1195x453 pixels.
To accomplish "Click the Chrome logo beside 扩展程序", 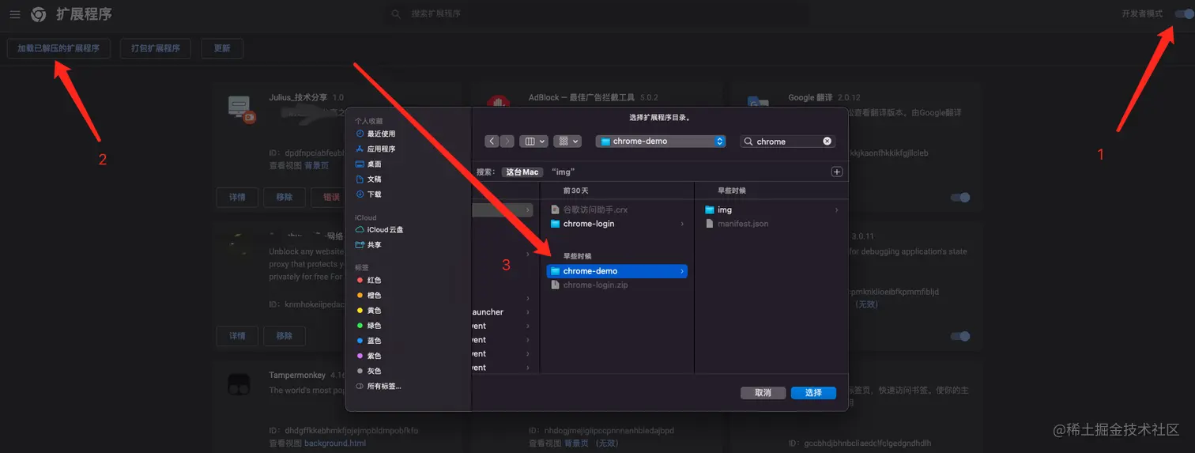I will tap(38, 14).
